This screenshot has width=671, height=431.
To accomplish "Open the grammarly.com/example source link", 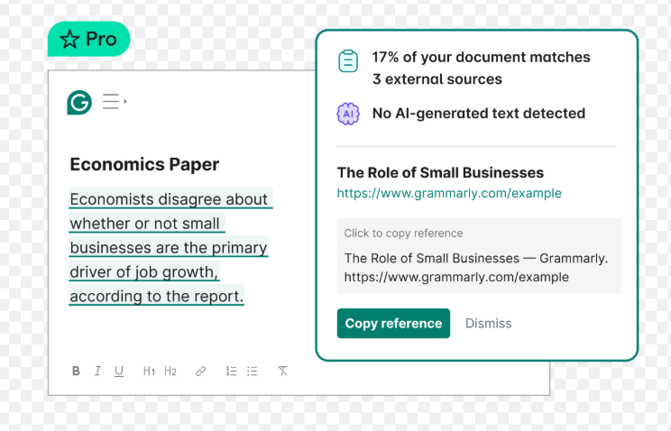I will click(x=449, y=194).
